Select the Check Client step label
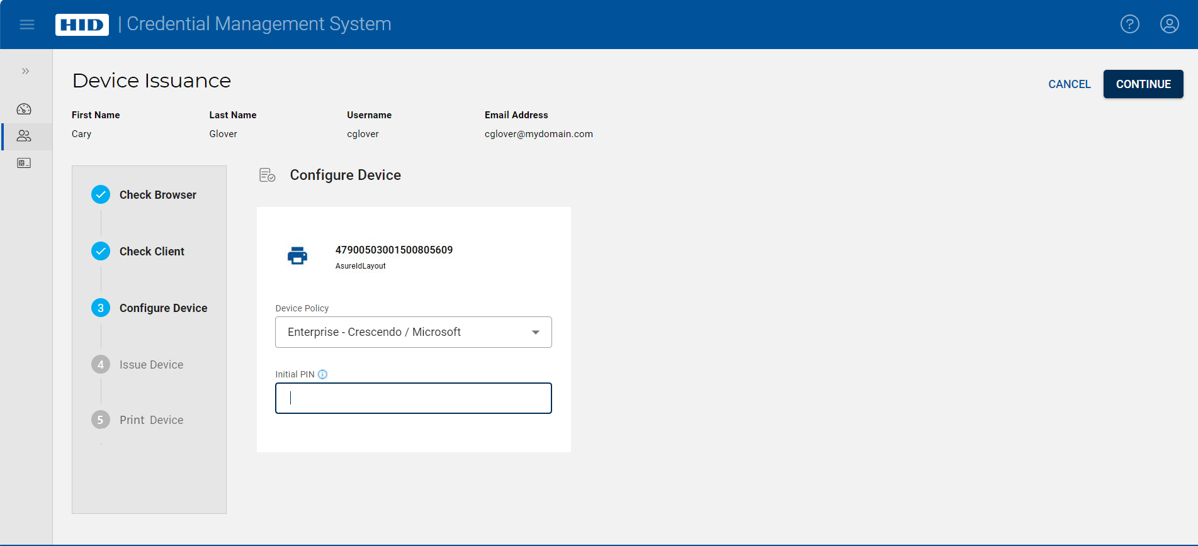The height and width of the screenshot is (546, 1198). point(152,252)
